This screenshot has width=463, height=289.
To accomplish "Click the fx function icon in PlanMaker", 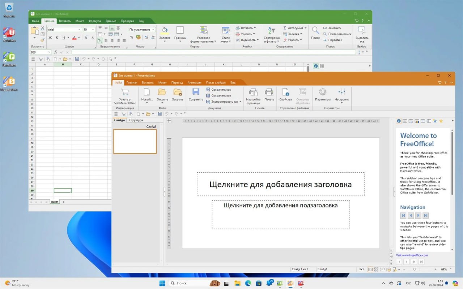I will click(x=55, y=52).
